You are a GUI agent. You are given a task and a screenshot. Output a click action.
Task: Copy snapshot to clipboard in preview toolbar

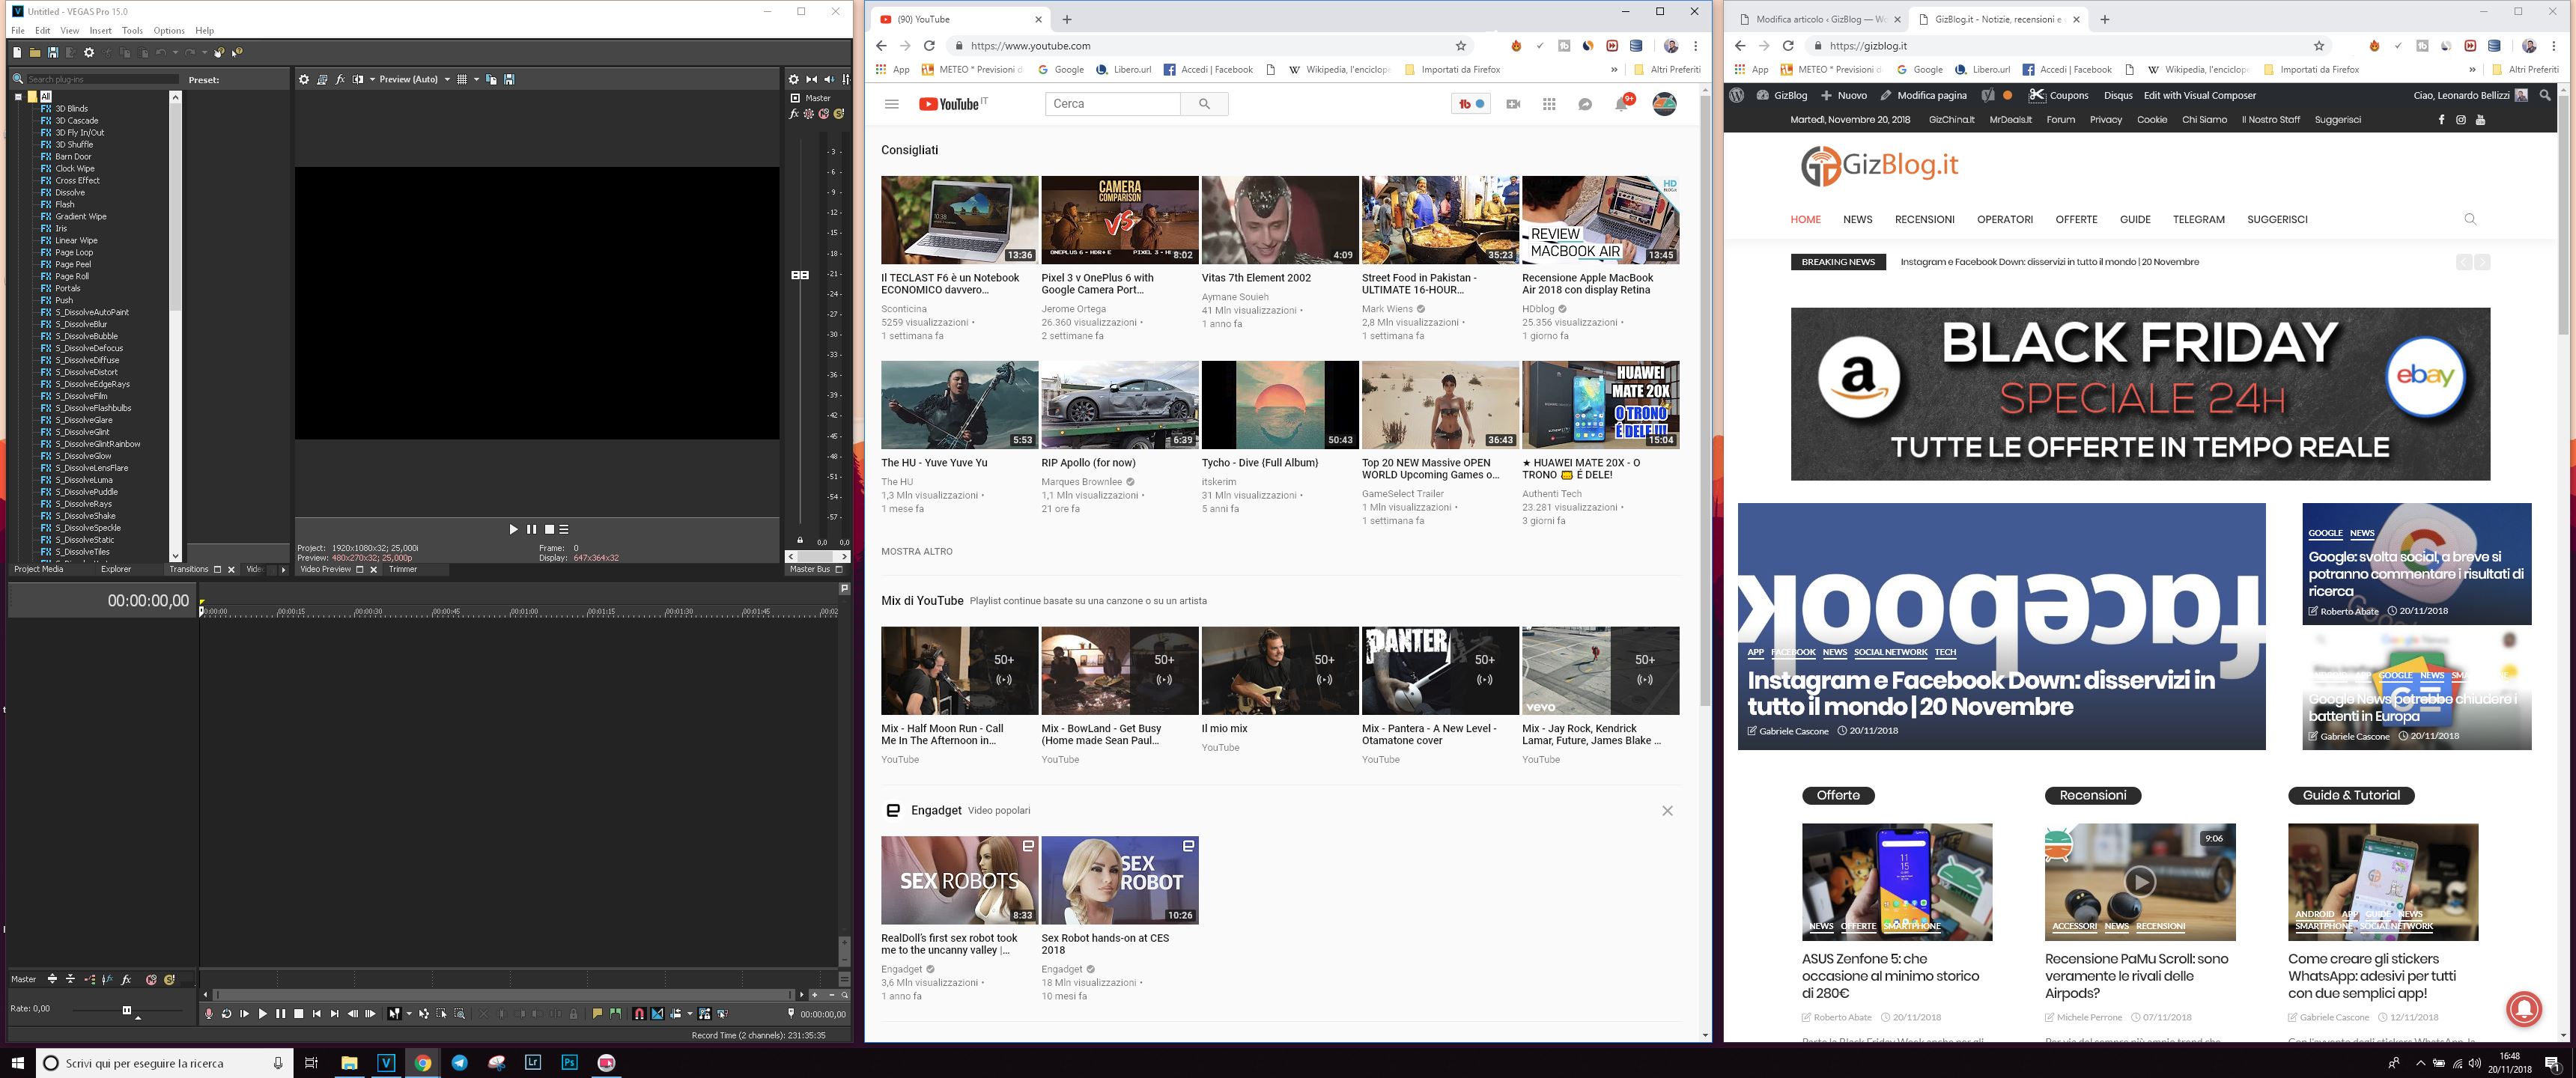click(491, 79)
